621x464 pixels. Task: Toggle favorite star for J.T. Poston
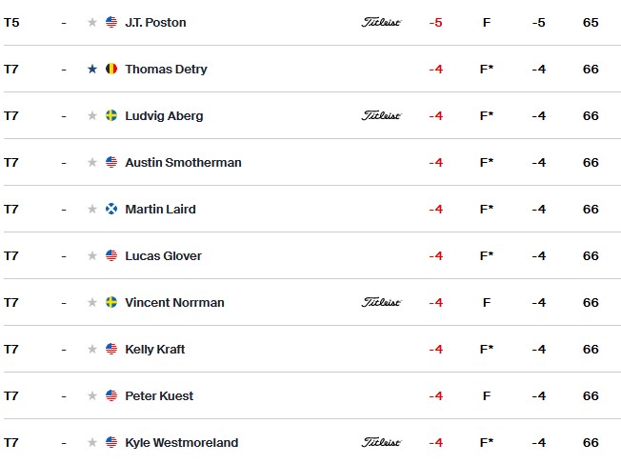(92, 22)
